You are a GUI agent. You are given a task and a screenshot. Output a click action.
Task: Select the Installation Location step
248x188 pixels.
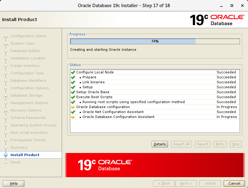pyautogui.click(x=28, y=58)
